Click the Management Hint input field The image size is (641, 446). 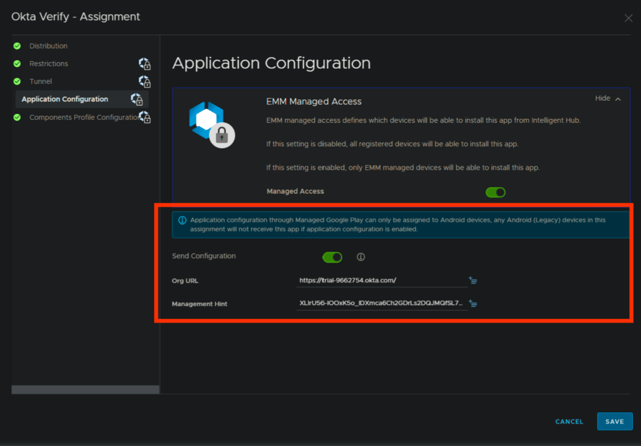[x=381, y=304]
